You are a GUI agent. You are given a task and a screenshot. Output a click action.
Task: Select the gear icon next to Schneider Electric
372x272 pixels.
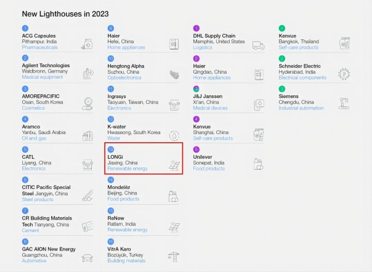344,74
